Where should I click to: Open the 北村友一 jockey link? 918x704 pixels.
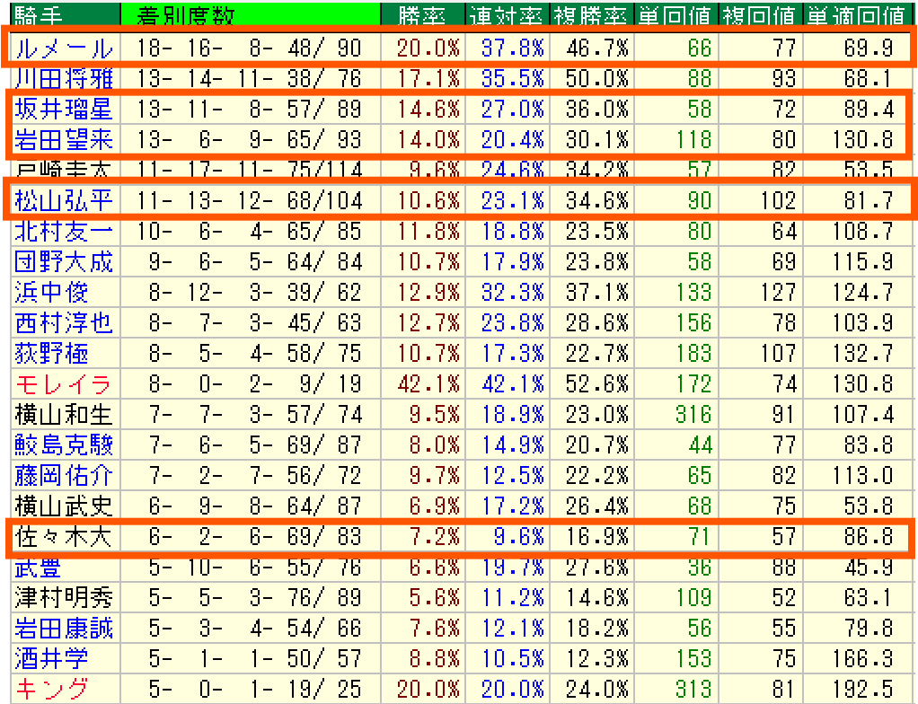[x=63, y=232]
